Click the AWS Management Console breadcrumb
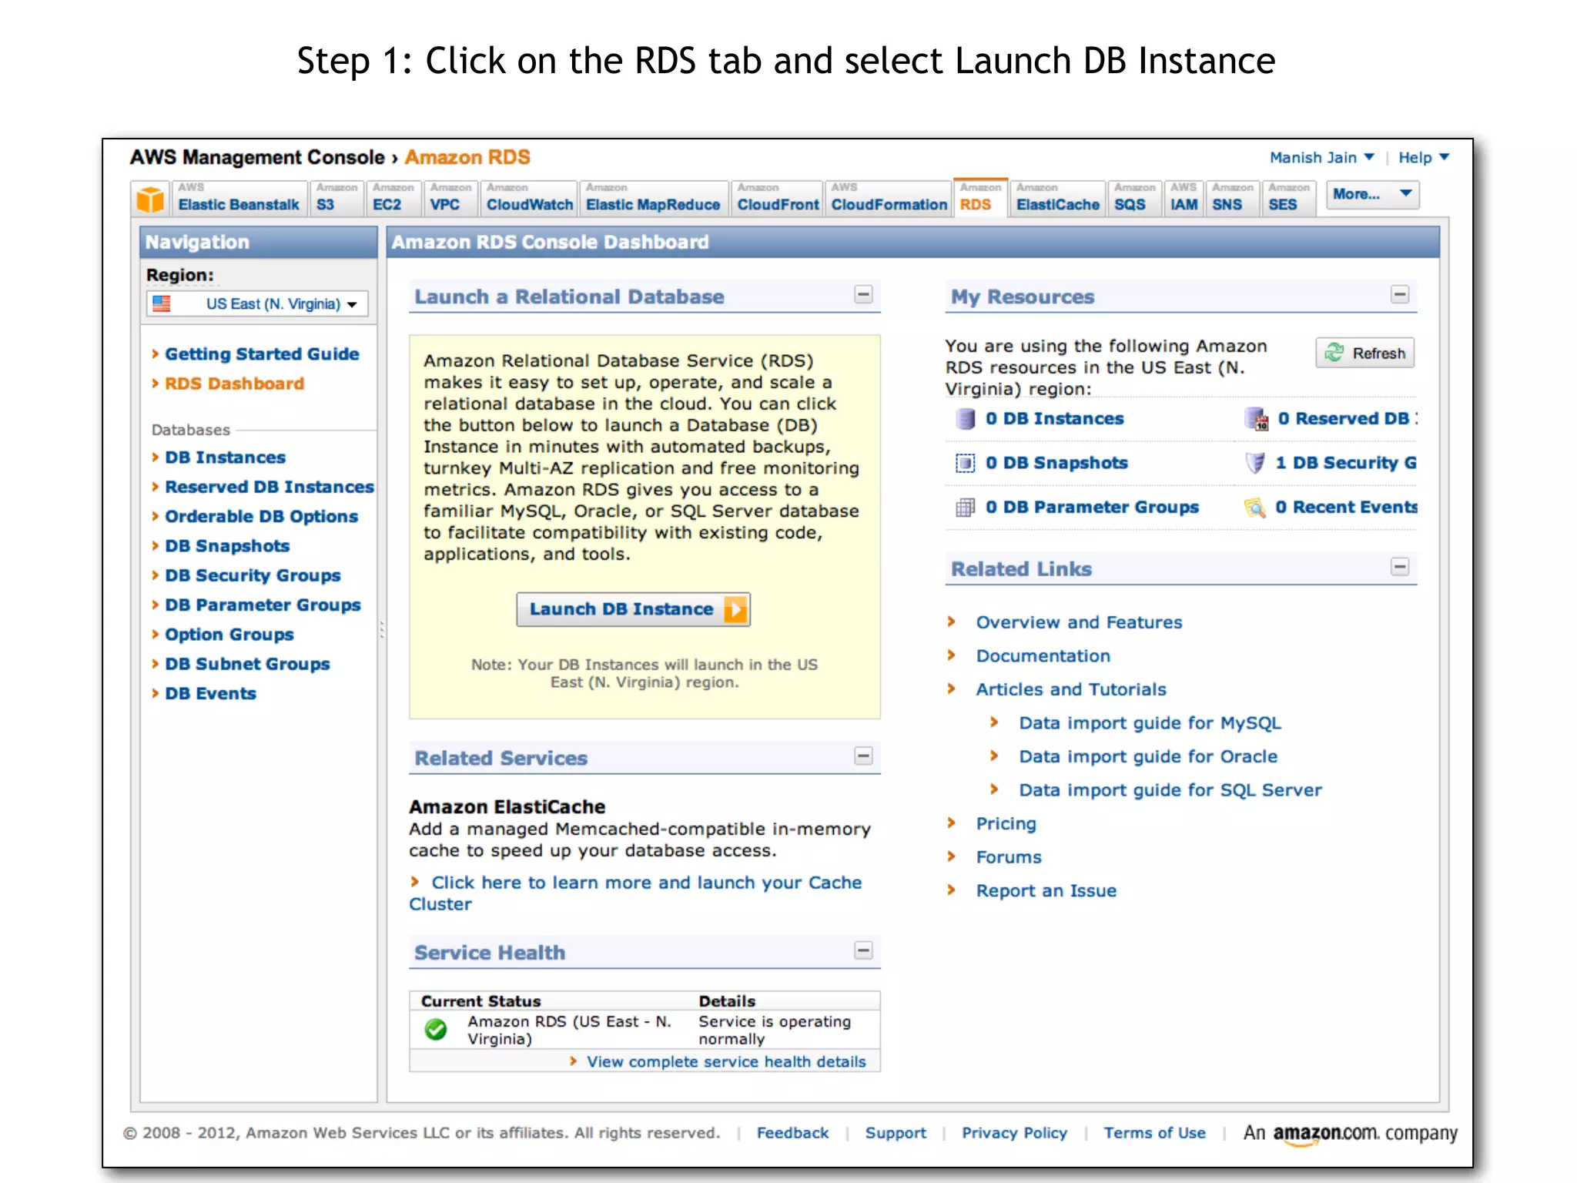The height and width of the screenshot is (1183, 1577). (257, 157)
